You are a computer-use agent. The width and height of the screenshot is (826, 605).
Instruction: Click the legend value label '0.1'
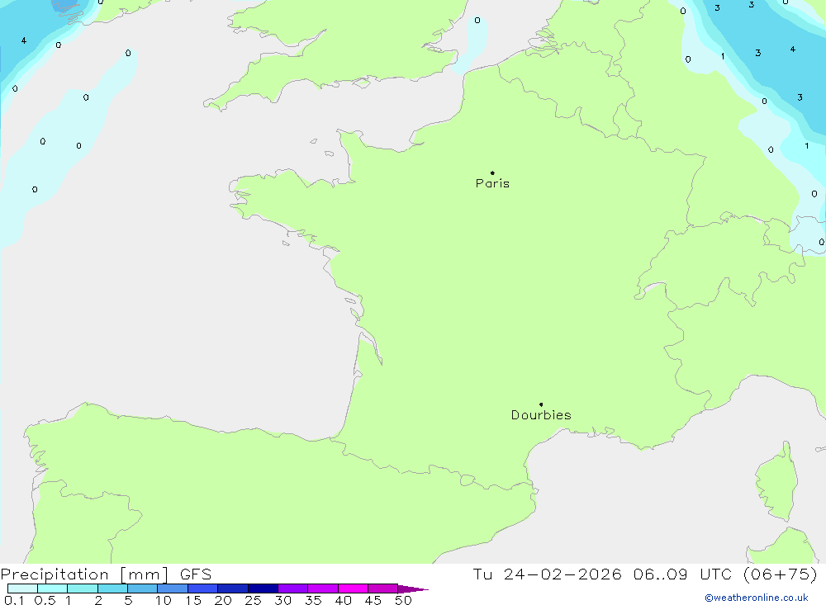14,600
